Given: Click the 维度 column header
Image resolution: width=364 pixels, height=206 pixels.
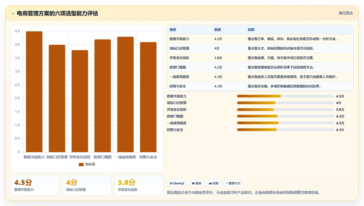Looking at the screenshot, I should click(173, 30).
